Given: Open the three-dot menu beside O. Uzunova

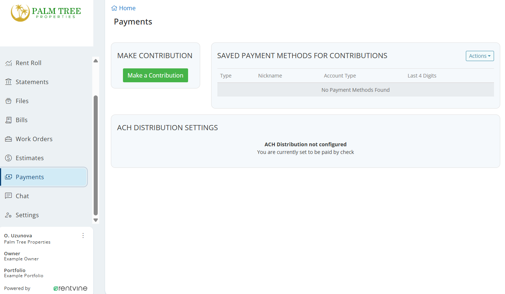Looking at the screenshot, I should point(83,235).
